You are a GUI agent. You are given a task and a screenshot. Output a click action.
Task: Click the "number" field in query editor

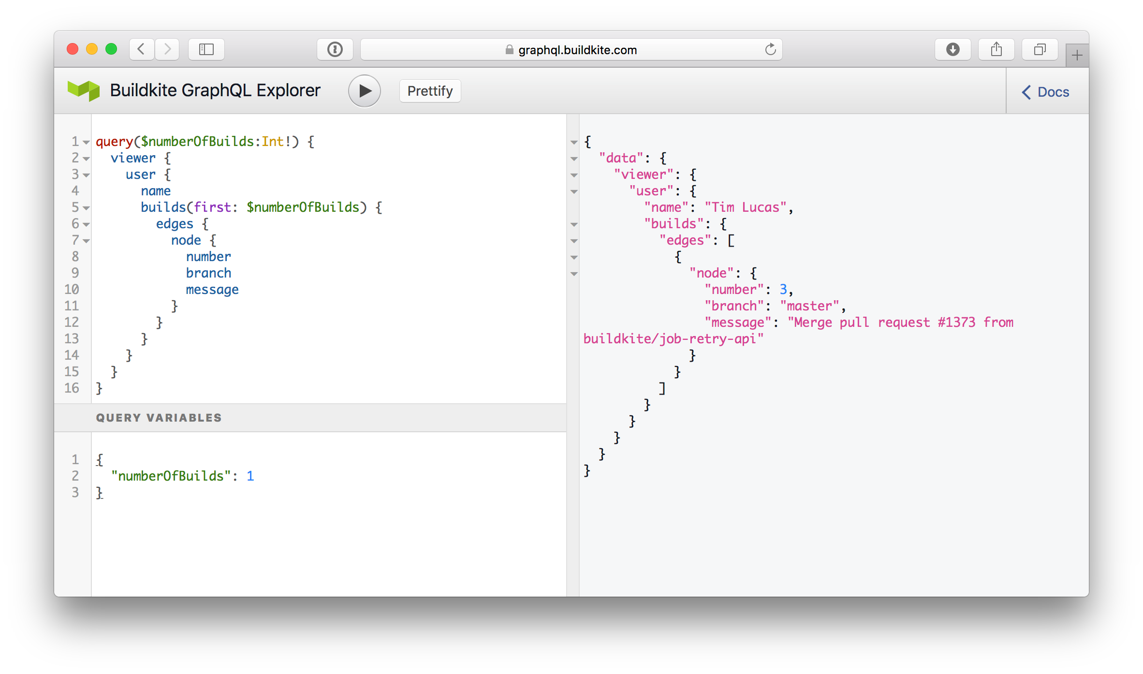[x=208, y=257]
